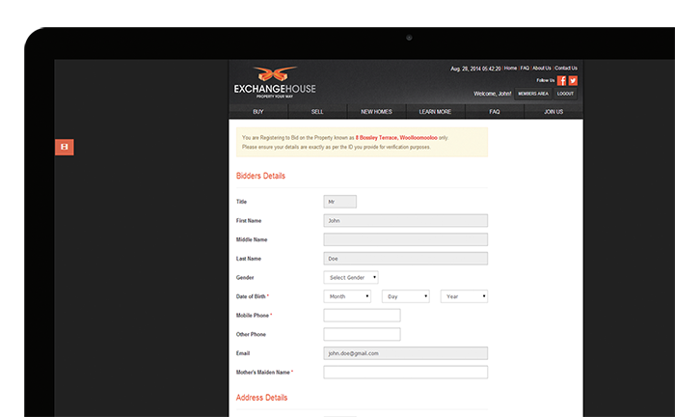Click the orange side tab icon
The width and height of the screenshot is (675, 417).
pos(64,147)
